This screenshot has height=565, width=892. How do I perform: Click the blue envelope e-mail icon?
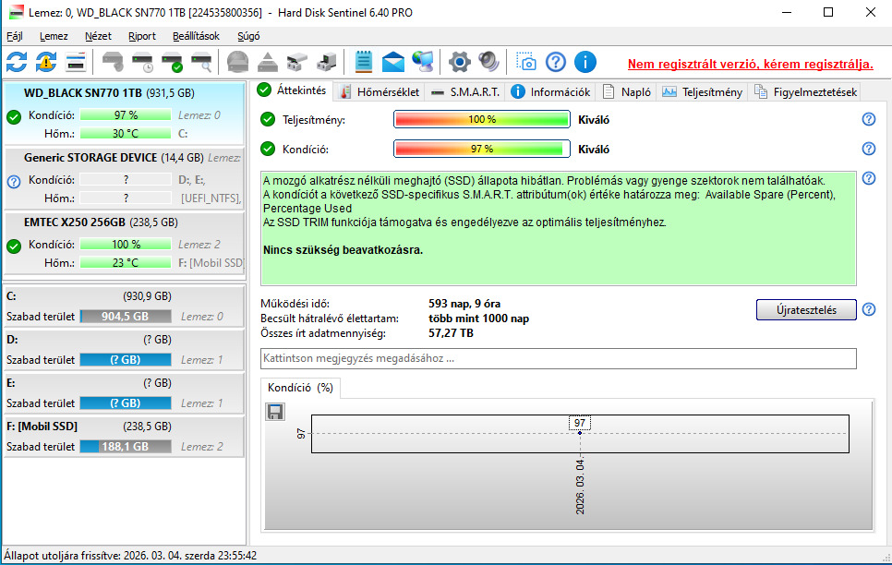pyautogui.click(x=393, y=62)
